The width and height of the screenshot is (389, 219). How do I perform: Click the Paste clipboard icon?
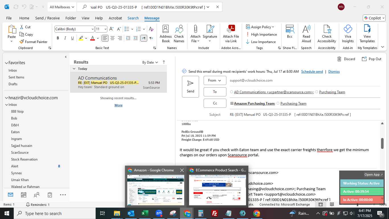(x=12, y=29)
